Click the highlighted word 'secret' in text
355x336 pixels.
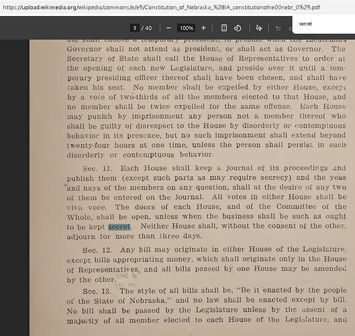[x=119, y=226]
